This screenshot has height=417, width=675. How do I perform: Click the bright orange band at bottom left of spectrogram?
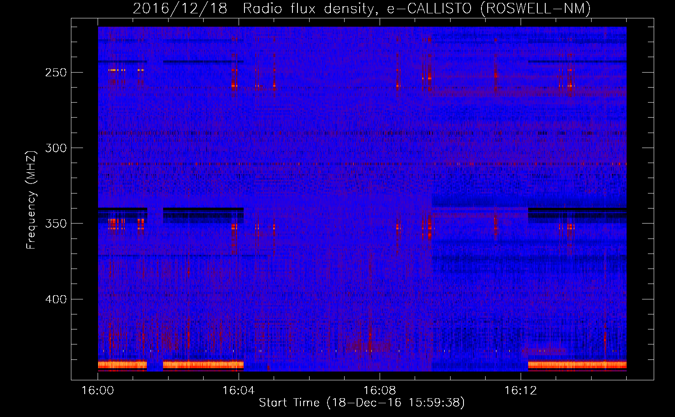[122, 365]
